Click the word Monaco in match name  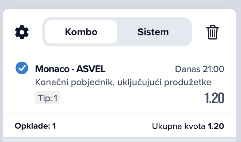click(x=52, y=69)
